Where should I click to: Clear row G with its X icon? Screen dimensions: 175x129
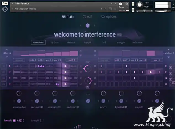[x=95, y=78]
